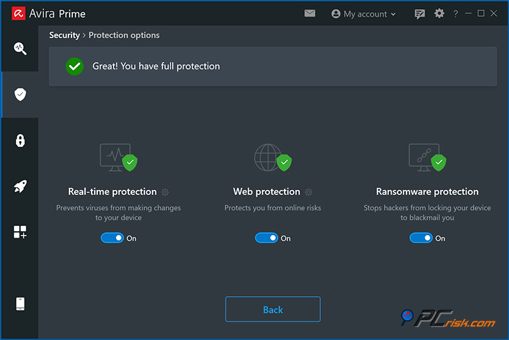Select the Security shield sidebar icon

coord(20,95)
